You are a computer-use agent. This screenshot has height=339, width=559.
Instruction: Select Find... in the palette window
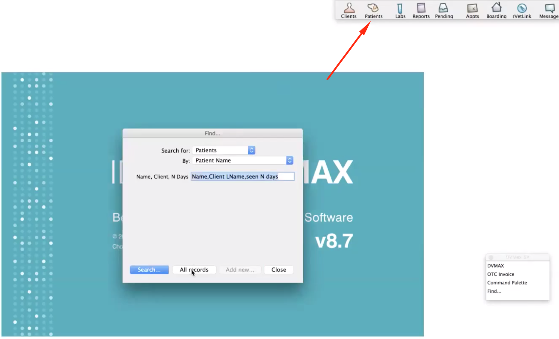494,291
